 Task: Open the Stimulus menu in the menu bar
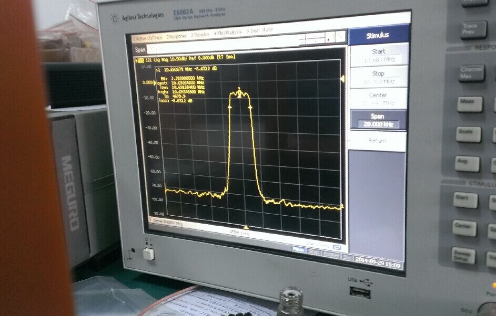click(200, 35)
